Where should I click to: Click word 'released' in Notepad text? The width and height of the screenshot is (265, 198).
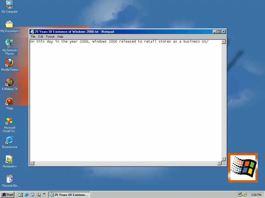[x=127, y=42]
